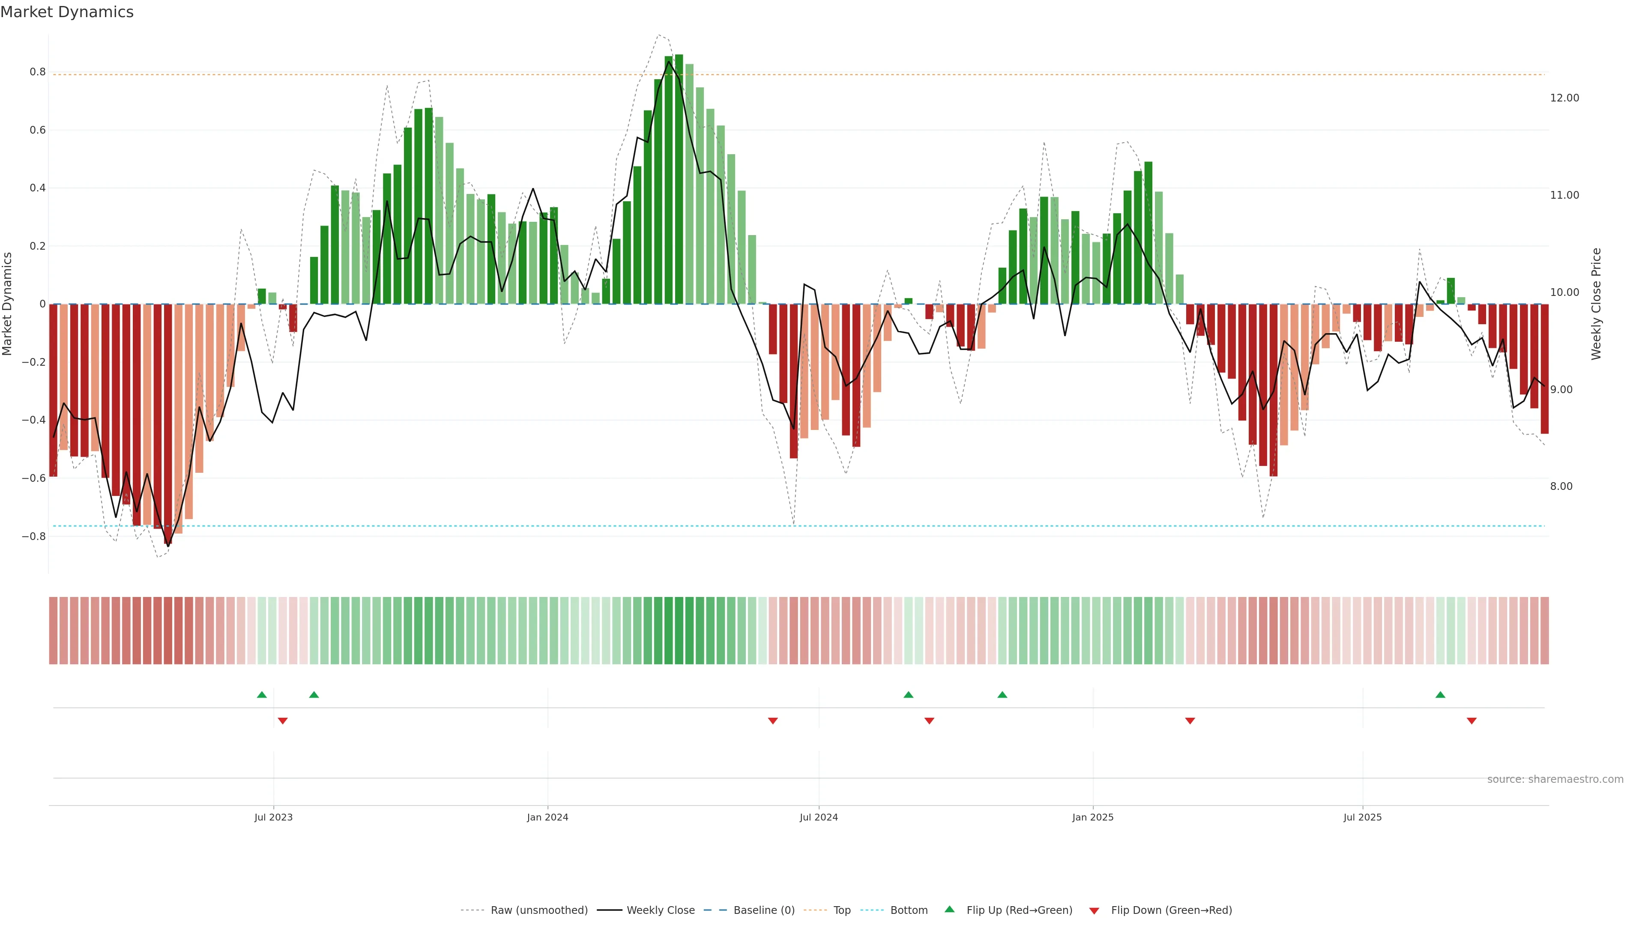Click the red flip-down triangle after Jul 2023
This screenshot has height=925, width=1645.
click(x=283, y=721)
